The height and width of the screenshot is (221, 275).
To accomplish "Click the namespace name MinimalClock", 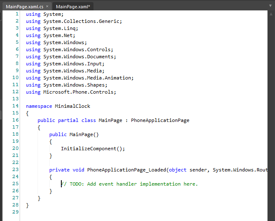I will coord(72,106).
